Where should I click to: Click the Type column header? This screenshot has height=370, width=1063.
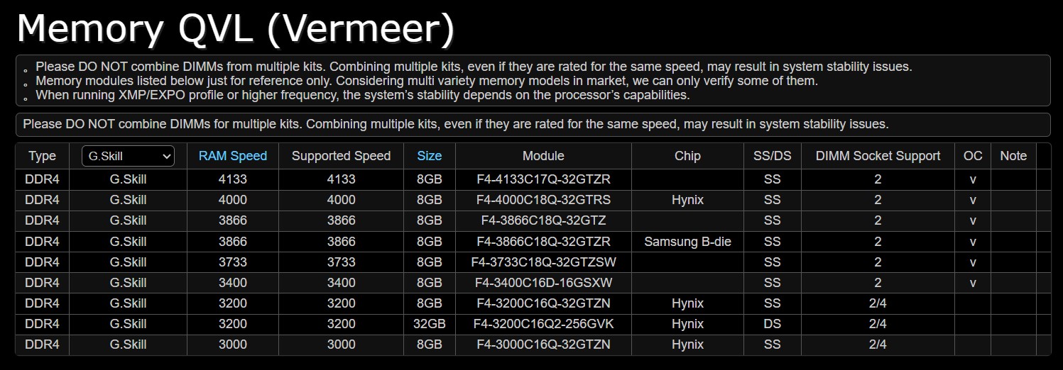click(42, 156)
